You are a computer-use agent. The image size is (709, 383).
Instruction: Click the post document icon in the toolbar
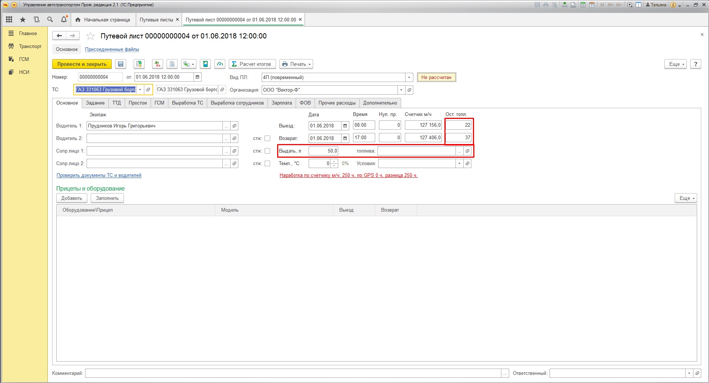139,64
